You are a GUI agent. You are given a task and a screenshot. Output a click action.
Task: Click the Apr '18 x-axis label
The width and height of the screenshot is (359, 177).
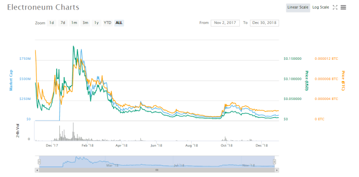(x=121, y=145)
